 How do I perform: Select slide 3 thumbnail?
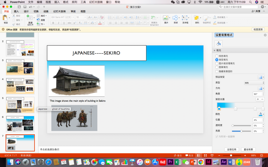click(x=20, y=67)
